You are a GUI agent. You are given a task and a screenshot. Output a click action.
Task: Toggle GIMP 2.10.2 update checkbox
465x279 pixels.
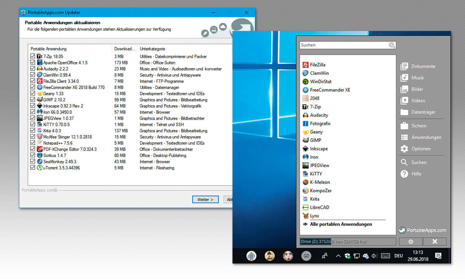(x=33, y=100)
